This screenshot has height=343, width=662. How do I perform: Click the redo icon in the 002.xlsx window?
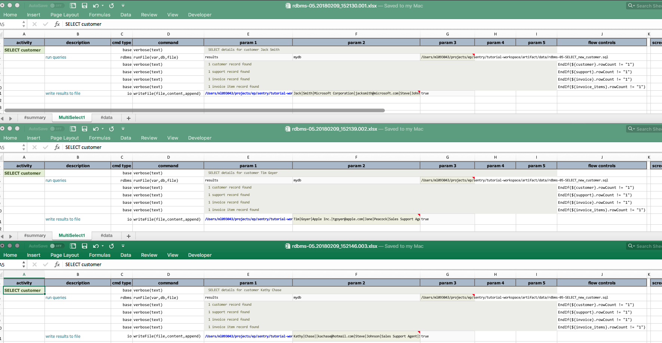[111, 129]
